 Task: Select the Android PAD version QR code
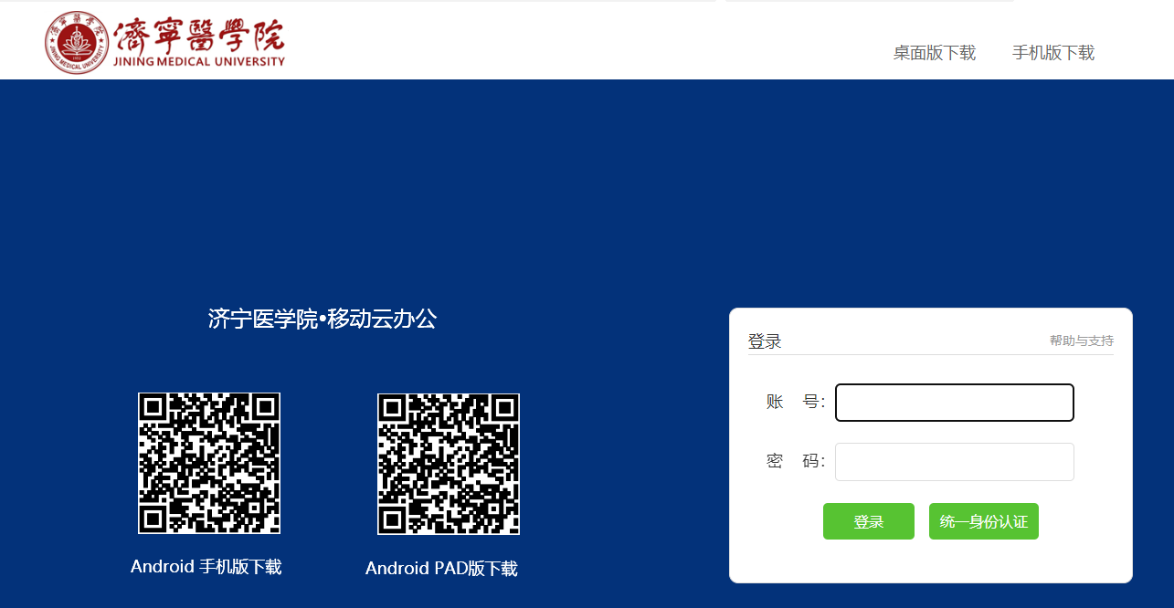pos(449,464)
